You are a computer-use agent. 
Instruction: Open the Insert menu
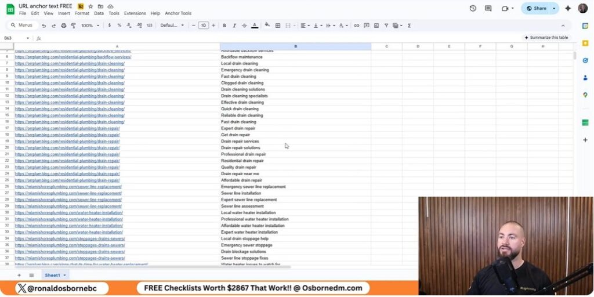64,13
